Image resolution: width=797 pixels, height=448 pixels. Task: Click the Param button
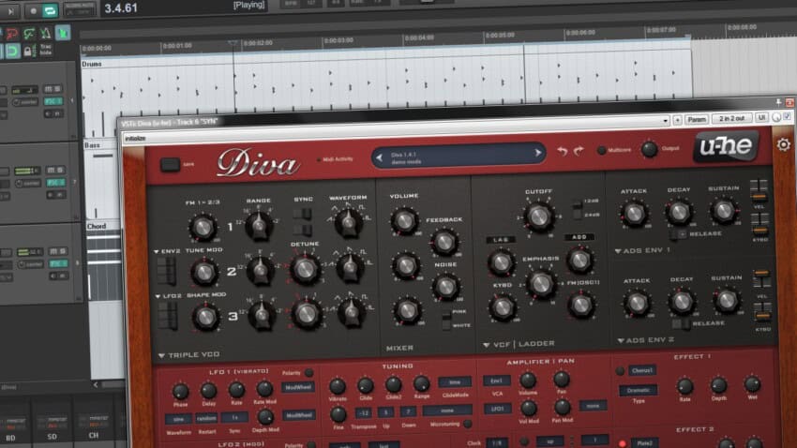point(697,119)
